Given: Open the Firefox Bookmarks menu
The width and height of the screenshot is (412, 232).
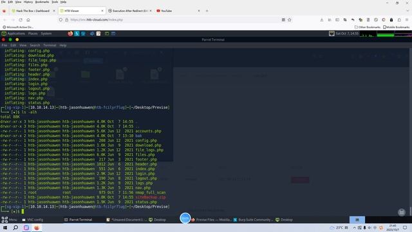Looking at the screenshot, I should [42, 2].
